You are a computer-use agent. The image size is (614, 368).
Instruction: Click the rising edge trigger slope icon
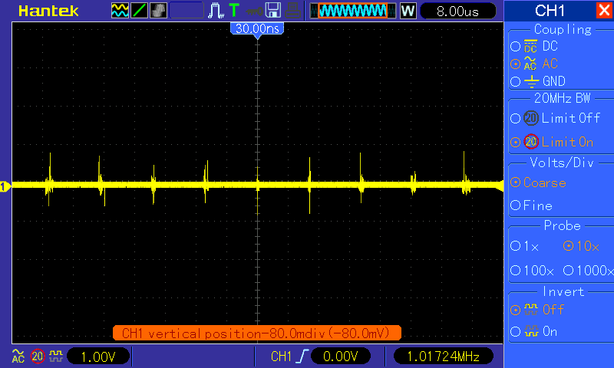[302, 356]
